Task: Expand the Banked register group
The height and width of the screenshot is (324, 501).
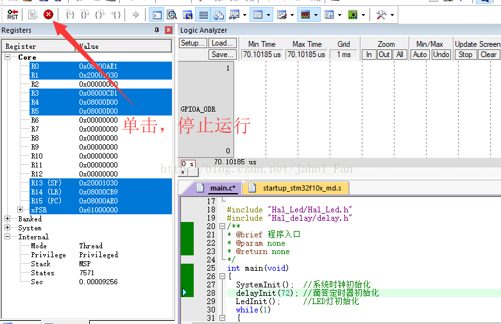Action: pyautogui.click(x=7, y=219)
